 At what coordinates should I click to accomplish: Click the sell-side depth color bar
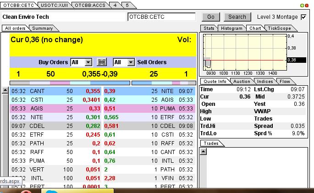pos(164,83)
